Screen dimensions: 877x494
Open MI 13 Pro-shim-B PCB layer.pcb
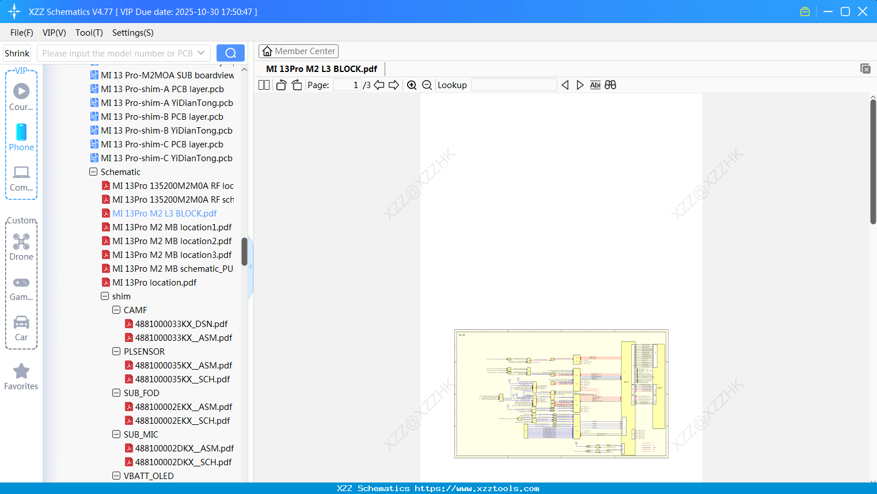coord(157,116)
